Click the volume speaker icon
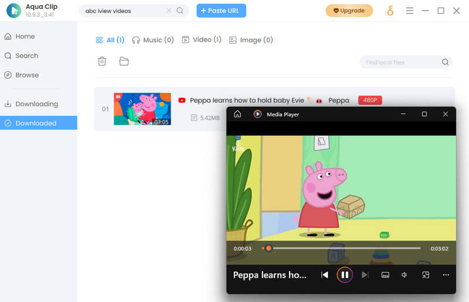The height and width of the screenshot is (302, 469). pos(405,275)
